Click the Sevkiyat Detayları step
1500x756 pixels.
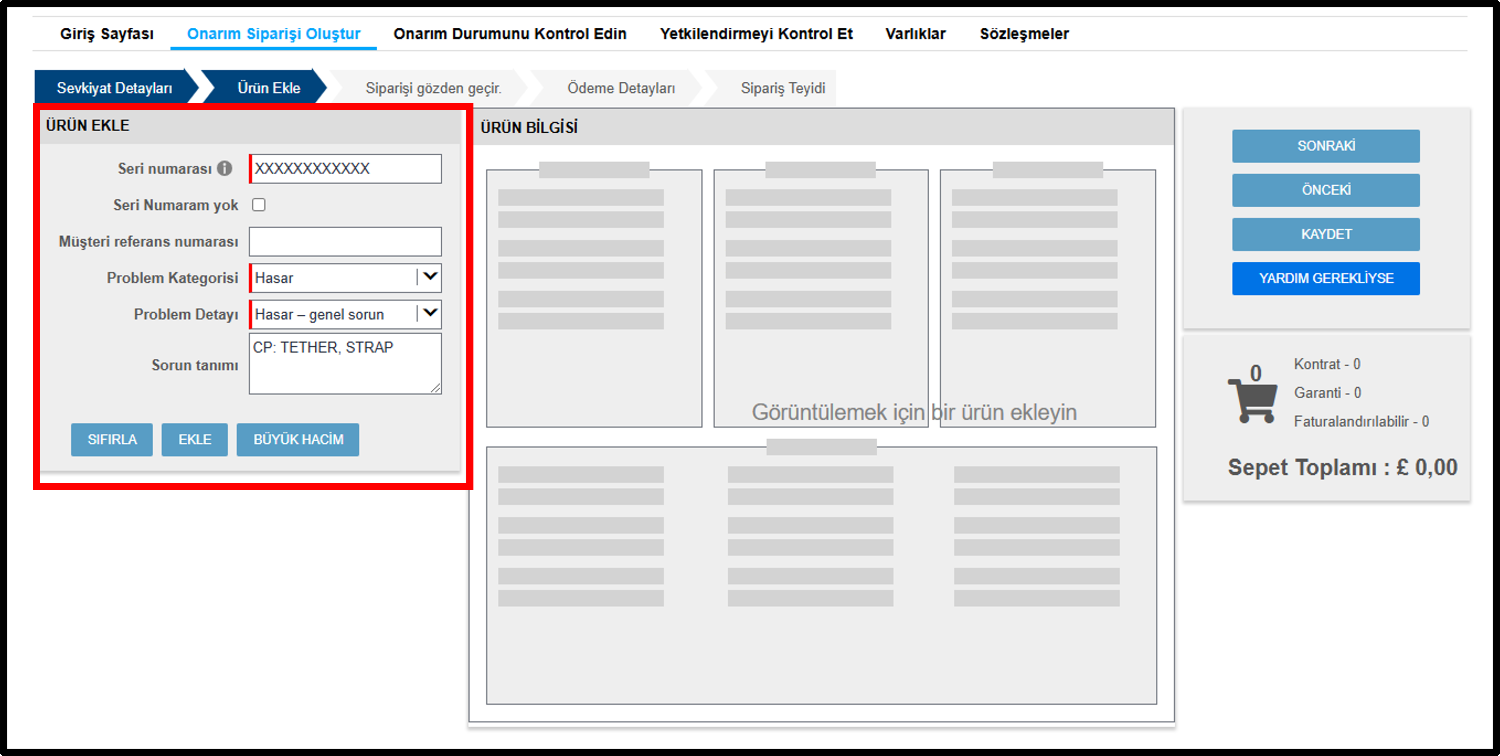(x=115, y=88)
